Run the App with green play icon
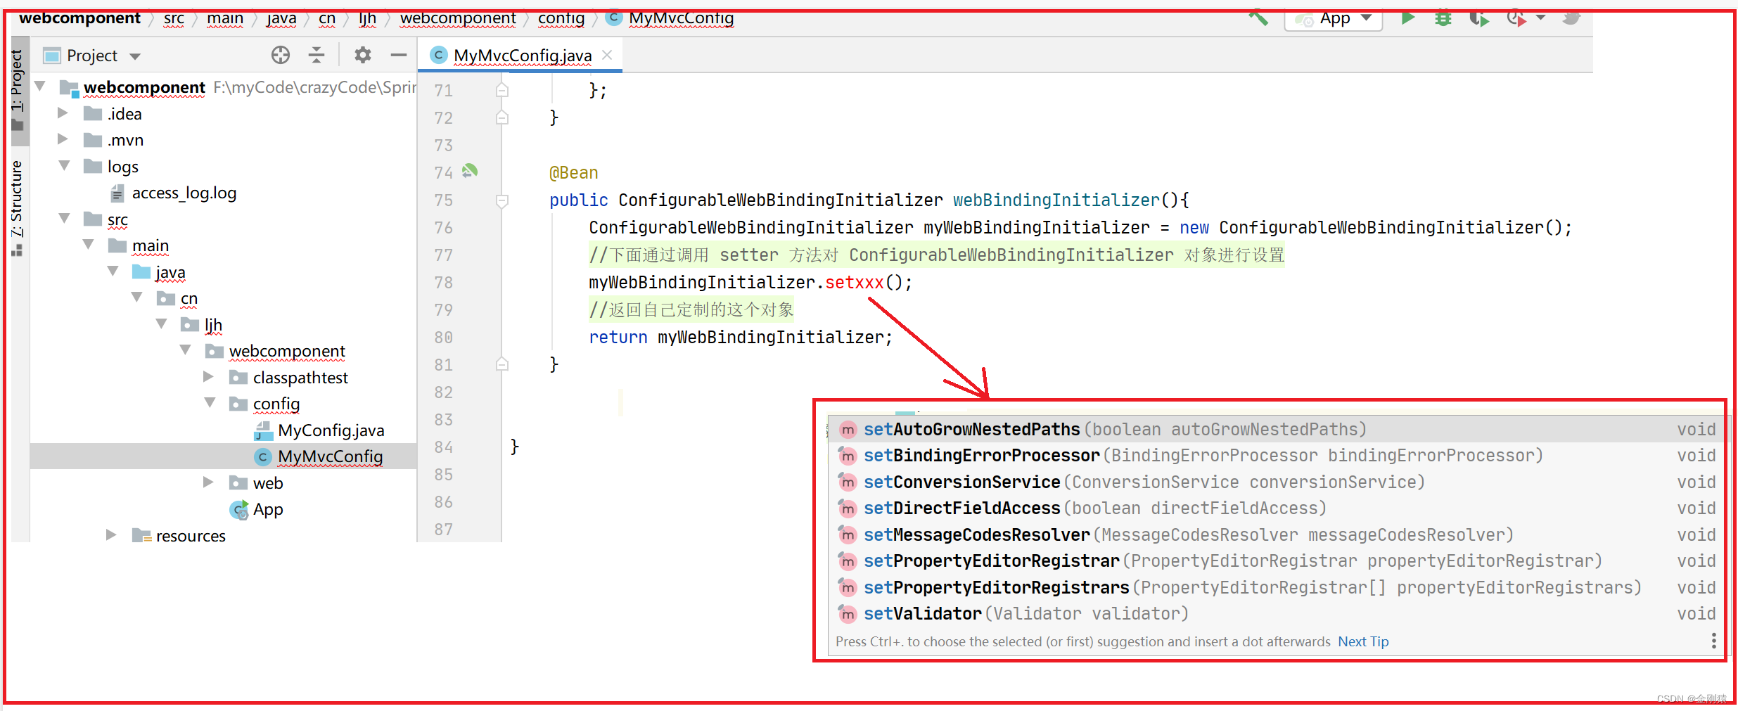The image size is (1738, 711). click(1407, 18)
